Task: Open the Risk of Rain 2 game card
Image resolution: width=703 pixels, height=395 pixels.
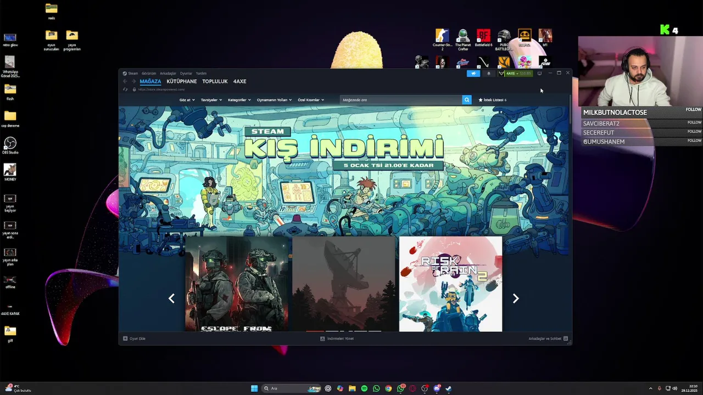Action: click(x=450, y=284)
